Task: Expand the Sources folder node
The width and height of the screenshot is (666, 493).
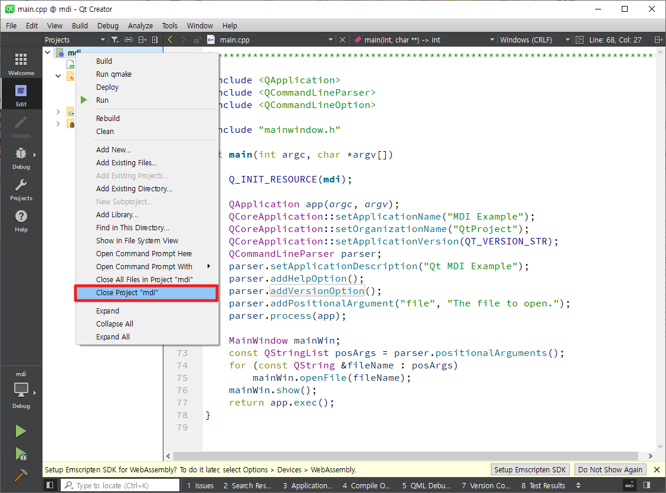Action: (x=58, y=112)
